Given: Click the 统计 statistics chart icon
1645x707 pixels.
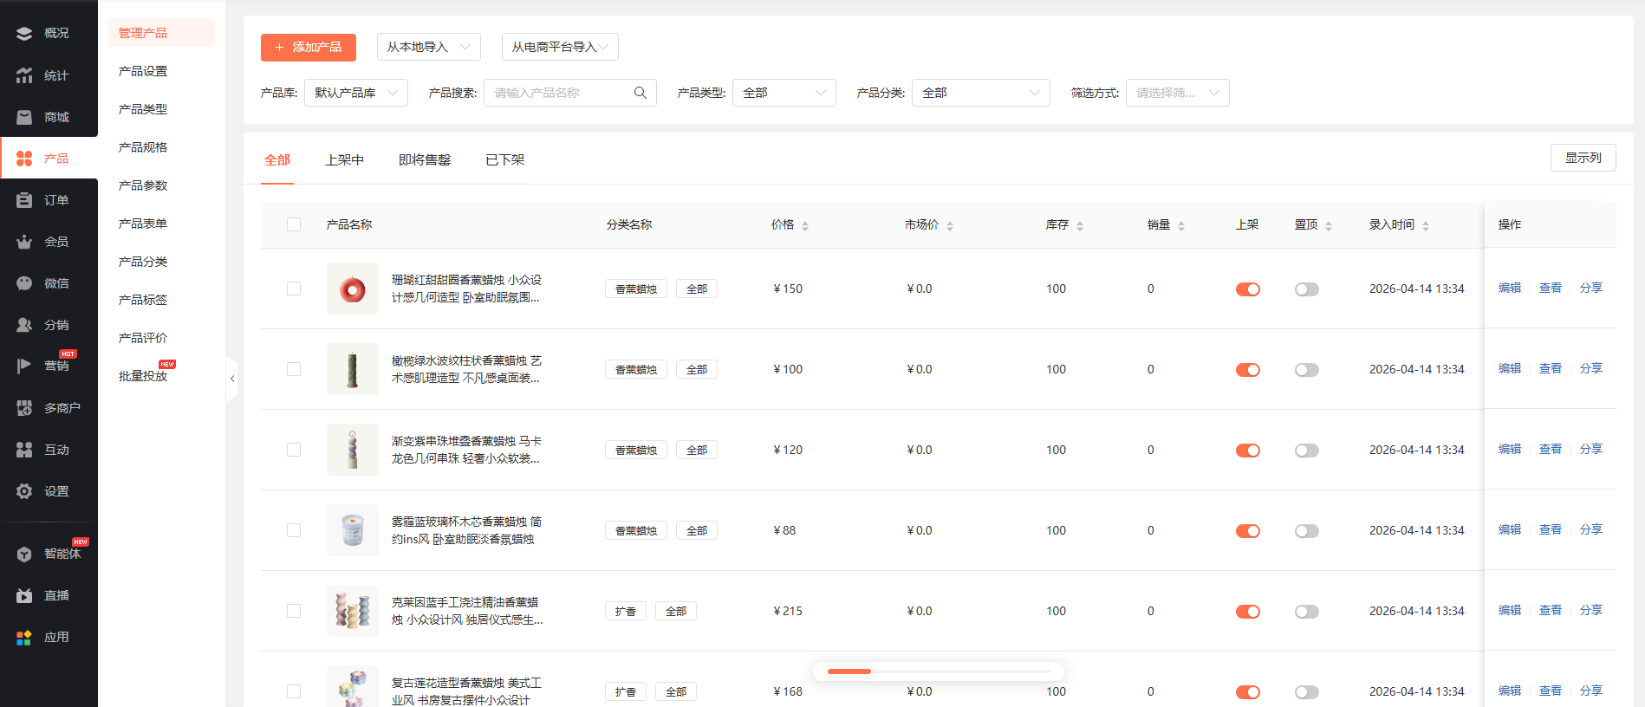Looking at the screenshot, I should (x=24, y=75).
